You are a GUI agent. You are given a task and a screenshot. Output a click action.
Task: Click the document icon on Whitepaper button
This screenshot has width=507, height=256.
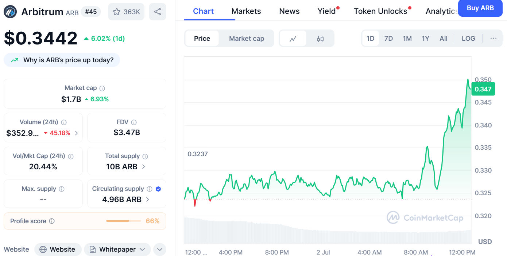(93, 249)
